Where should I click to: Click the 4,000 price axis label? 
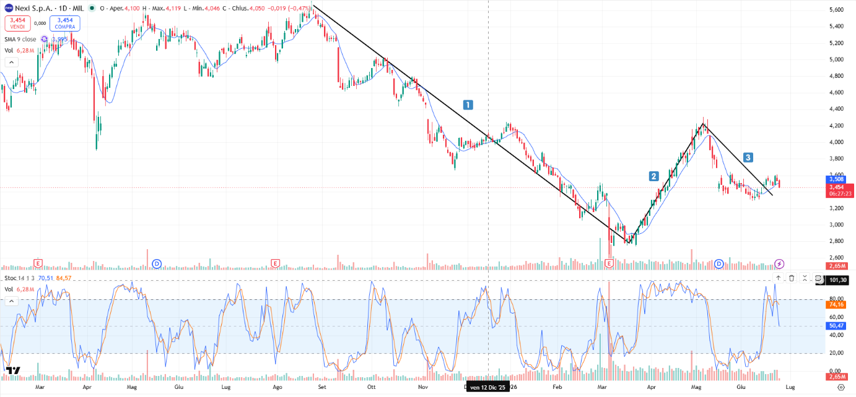(x=836, y=142)
